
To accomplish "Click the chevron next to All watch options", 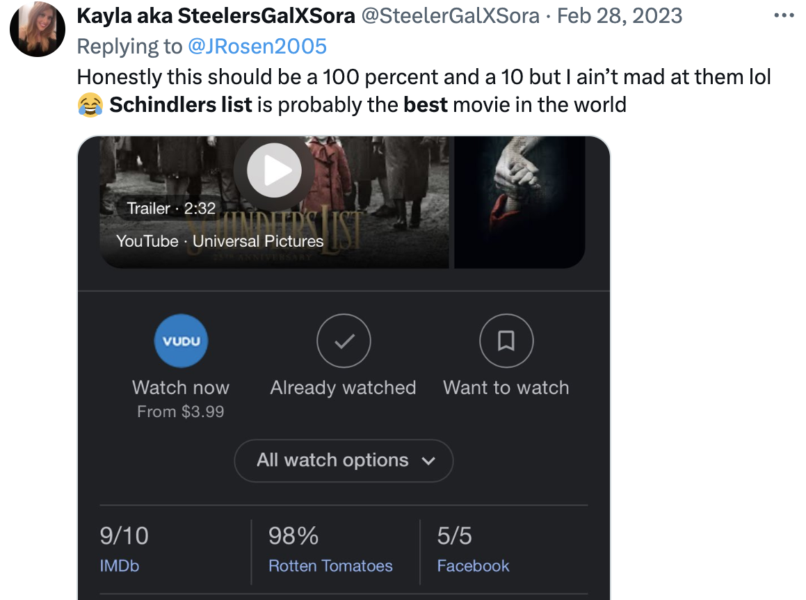I will click(x=430, y=460).
